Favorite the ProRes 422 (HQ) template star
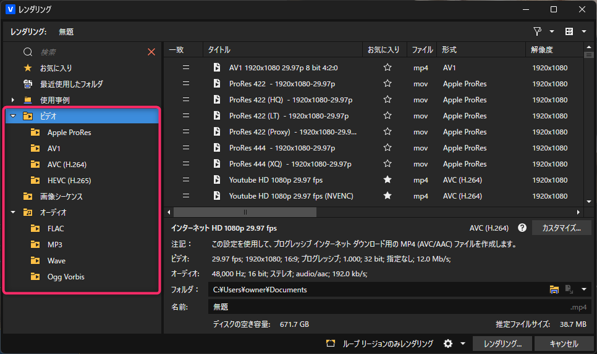Image resolution: width=597 pixels, height=354 pixels. (387, 100)
